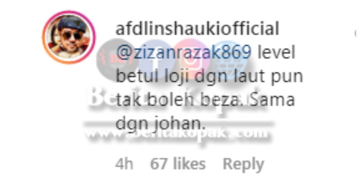Open the @zizanrazak869 mention

point(184,52)
